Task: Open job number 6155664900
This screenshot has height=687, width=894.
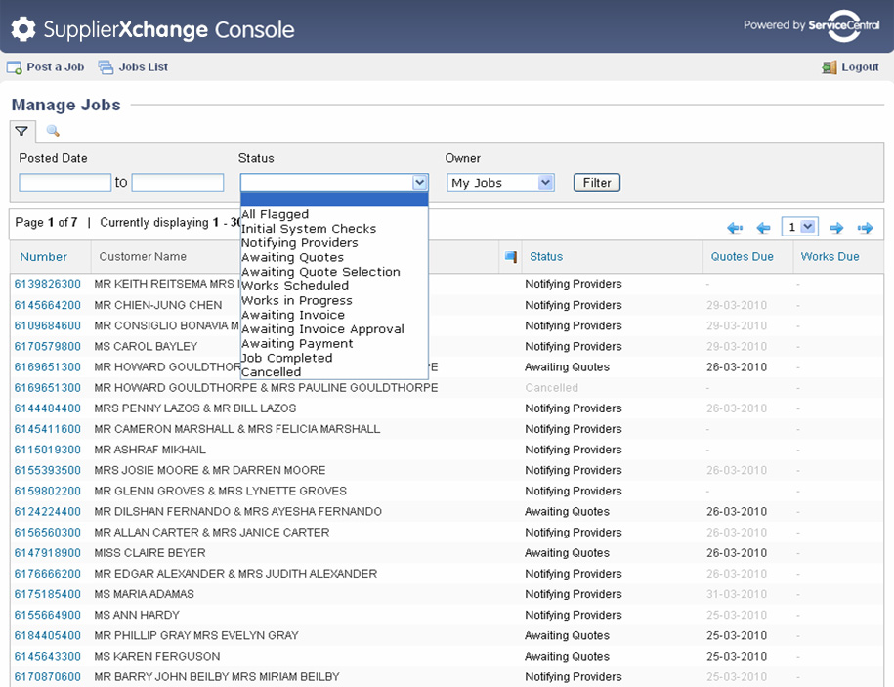Action: tap(47, 615)
